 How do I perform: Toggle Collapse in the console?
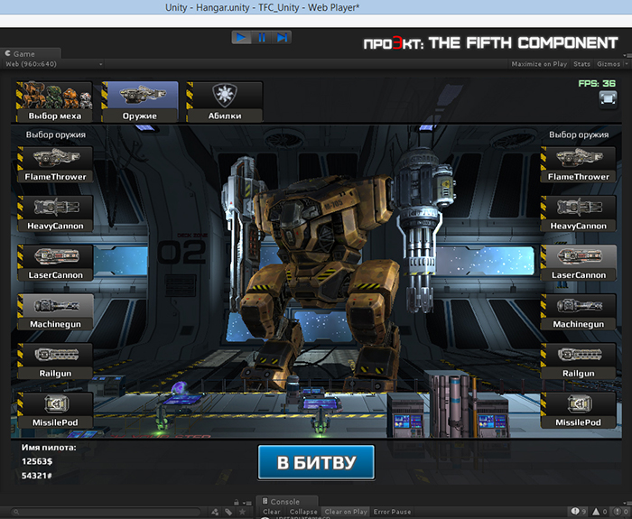click(303, 512)
